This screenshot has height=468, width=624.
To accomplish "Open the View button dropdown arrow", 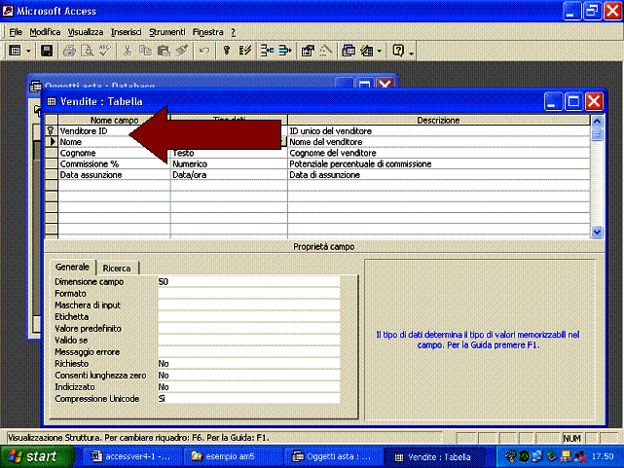I will [x=28, y=51].
